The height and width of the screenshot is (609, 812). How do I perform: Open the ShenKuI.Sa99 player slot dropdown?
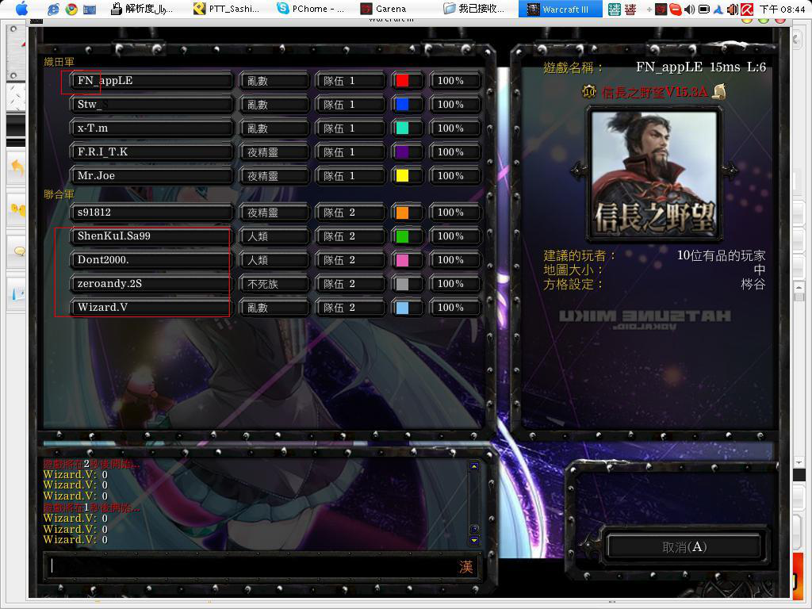pyautogui.click(x=151, y=236)
